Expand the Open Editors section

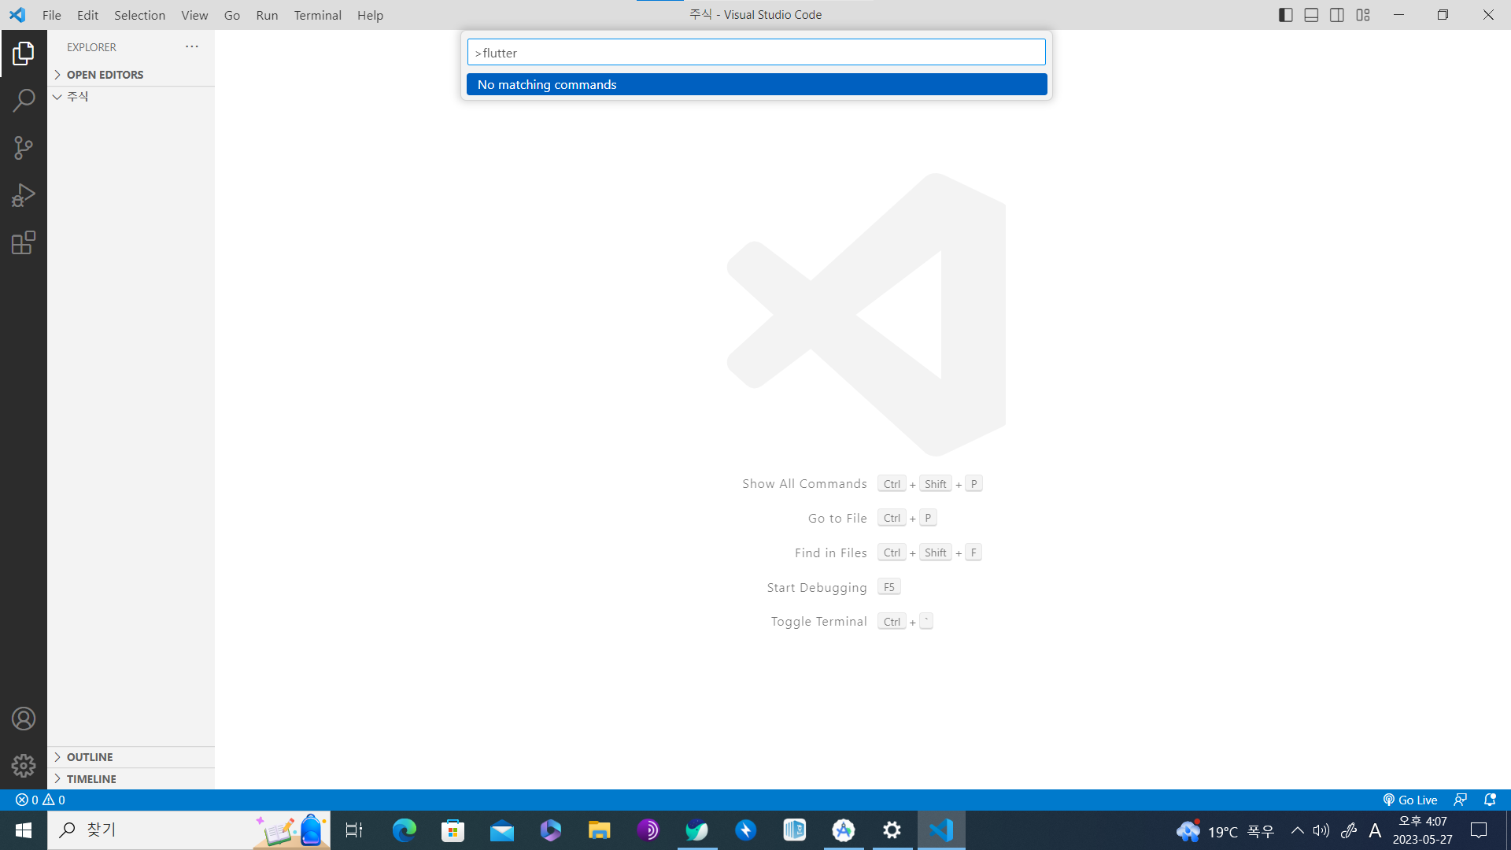[131, 75]
